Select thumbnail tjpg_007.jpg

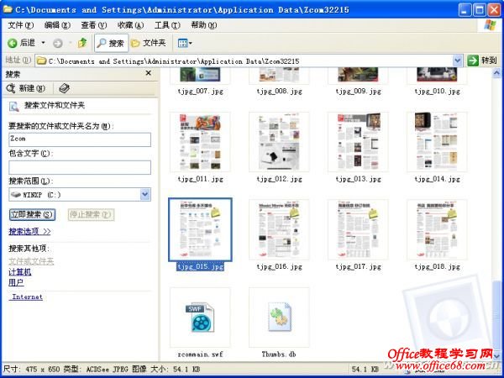(200, 75)
